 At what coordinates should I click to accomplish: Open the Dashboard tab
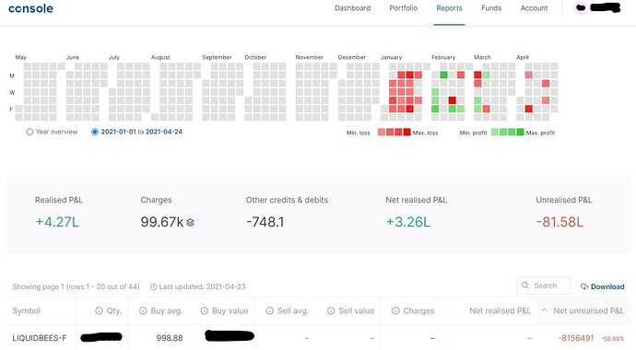352,8
